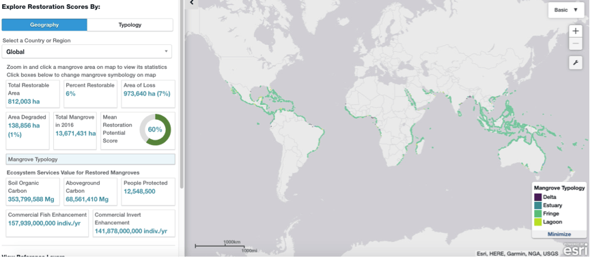The height and width of the screenshot is (257, 590).
Task: Click the Estuary teal legend swatch
Action: pyautogui.click(x=537, y=205)
